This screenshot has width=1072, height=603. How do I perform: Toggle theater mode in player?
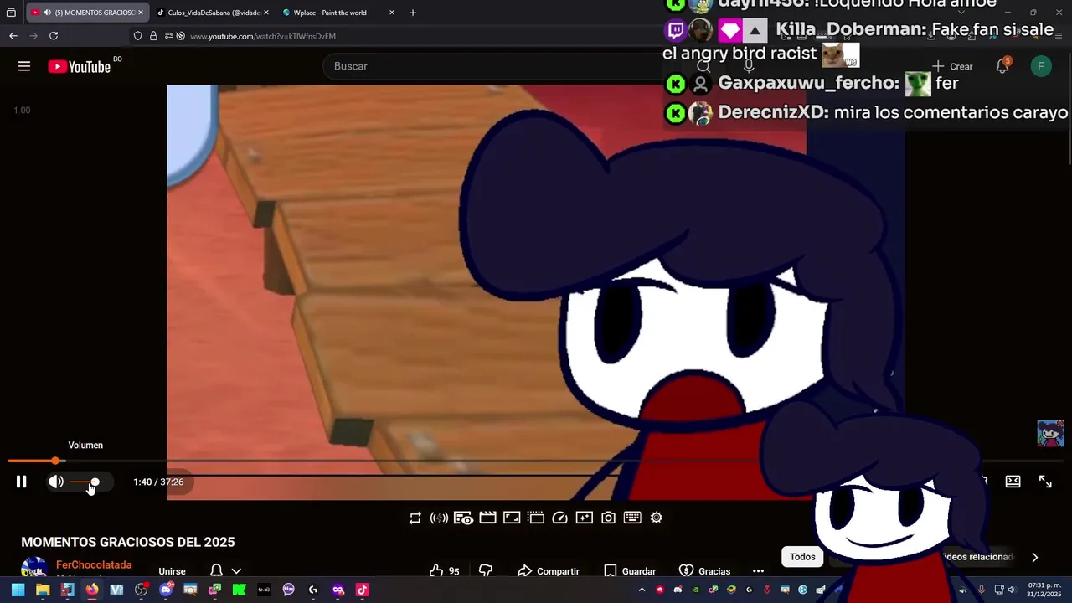[1013, 482]
